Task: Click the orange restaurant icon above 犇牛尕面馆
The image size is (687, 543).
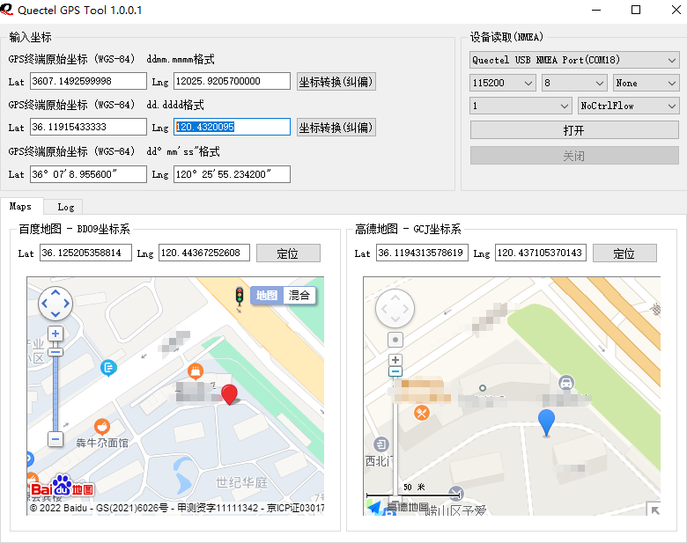Action: tap(102, 426)
